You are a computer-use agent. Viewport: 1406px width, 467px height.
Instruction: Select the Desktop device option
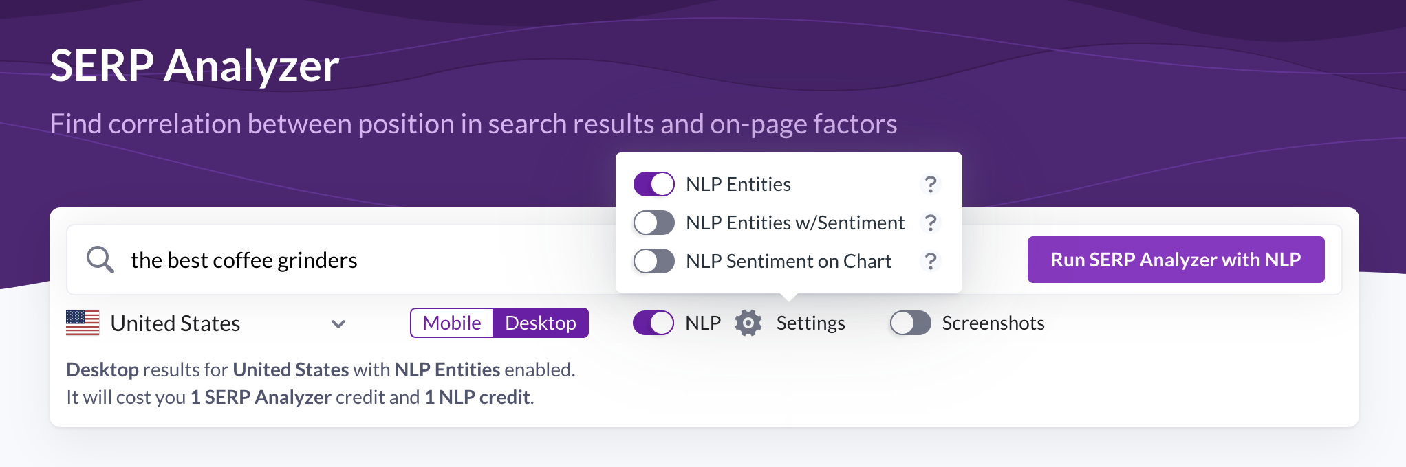point(541,323)
